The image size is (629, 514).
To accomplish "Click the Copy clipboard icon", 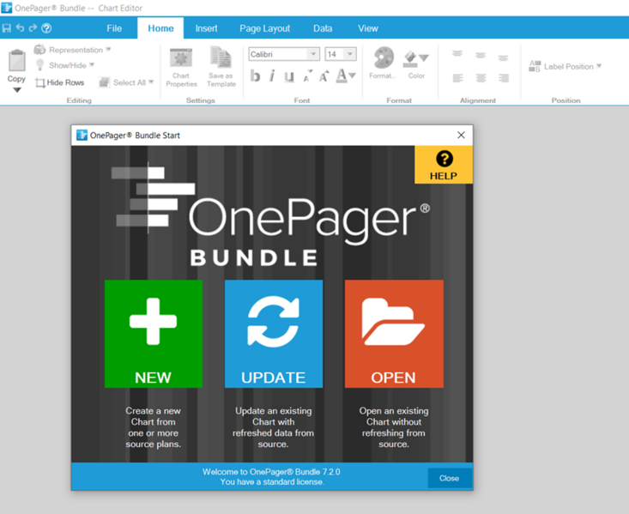I will [17, 60].
